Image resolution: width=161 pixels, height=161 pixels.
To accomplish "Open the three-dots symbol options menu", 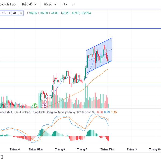I will coord(20,13).
